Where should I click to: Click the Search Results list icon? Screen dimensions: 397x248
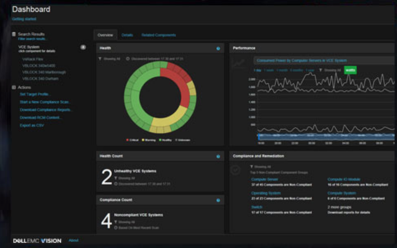click(x=14, y=34)
